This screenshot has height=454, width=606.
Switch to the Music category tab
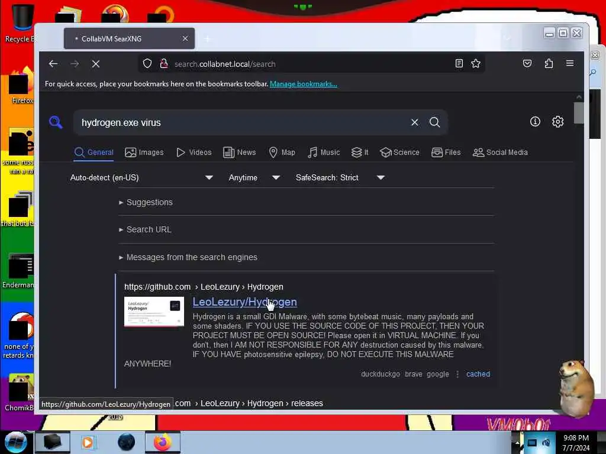click(x=324, y=152)
